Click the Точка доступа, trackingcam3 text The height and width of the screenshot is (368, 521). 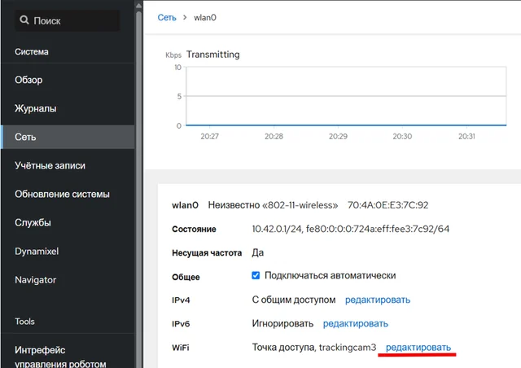point(314,348)
